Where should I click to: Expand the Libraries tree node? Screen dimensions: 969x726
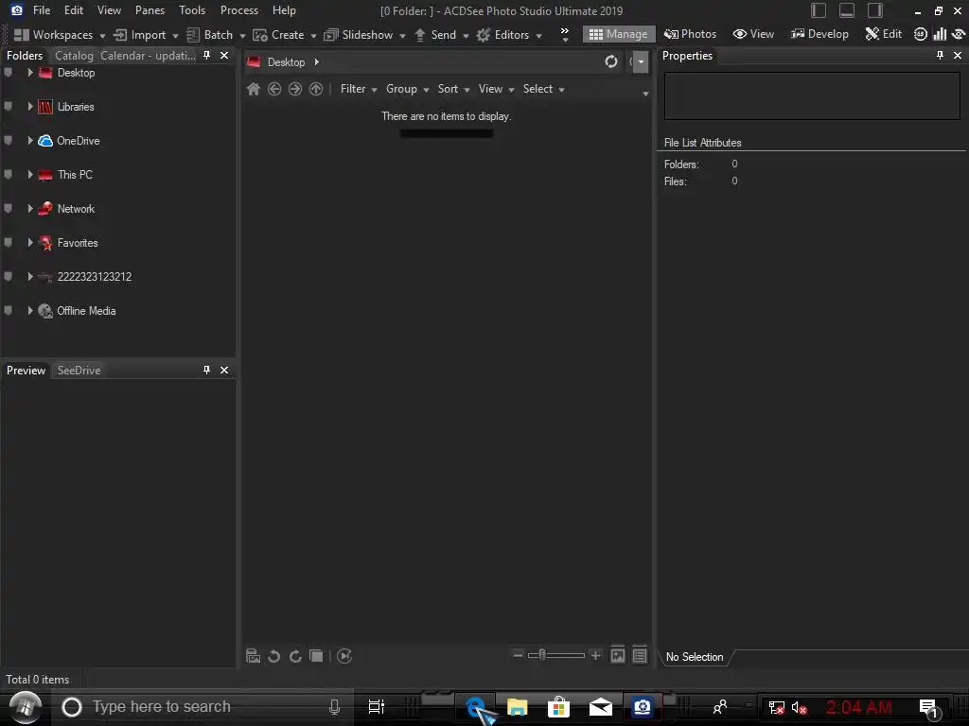coord(29,106)
